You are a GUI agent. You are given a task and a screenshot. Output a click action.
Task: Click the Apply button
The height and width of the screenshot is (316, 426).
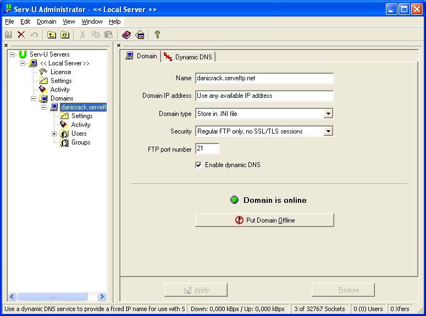196,290
